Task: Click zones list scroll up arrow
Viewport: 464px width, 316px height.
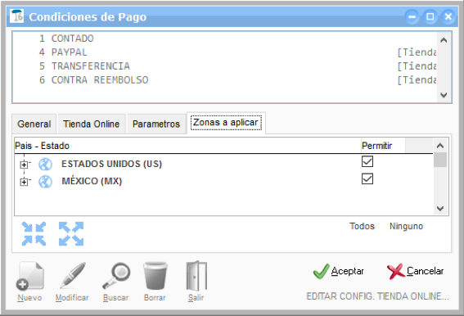Action: [x=440, y=146]
